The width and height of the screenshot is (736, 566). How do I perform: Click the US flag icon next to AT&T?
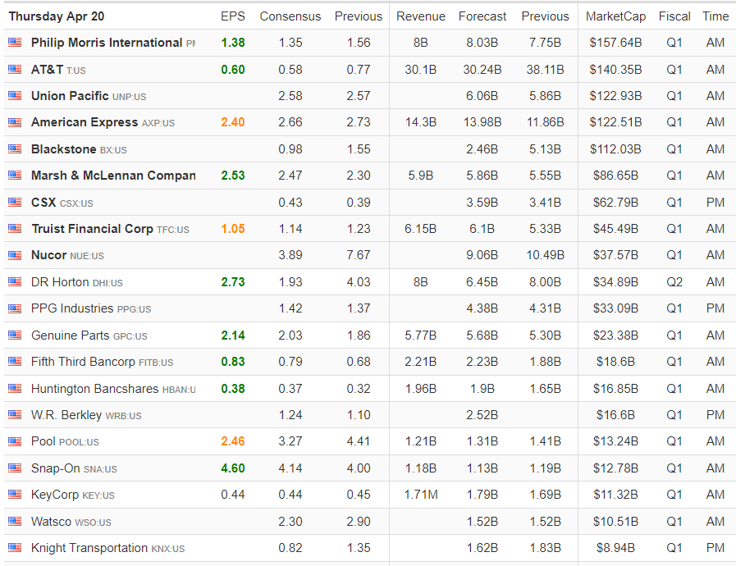tap(15, 70)
